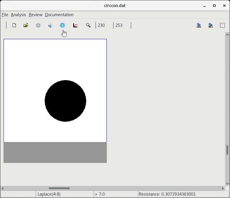Open the Analysis menu

click(18, 15)
